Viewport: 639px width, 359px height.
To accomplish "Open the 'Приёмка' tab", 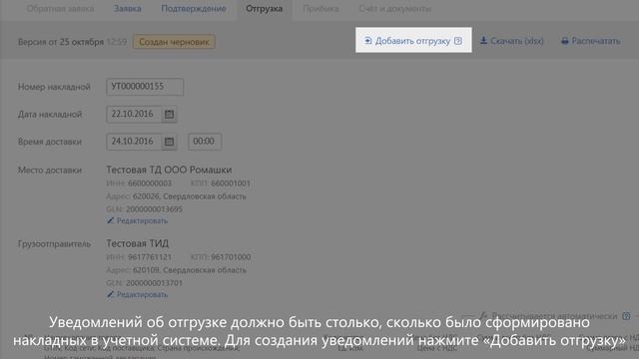I will pyautogui.click(x=320, y=9).
